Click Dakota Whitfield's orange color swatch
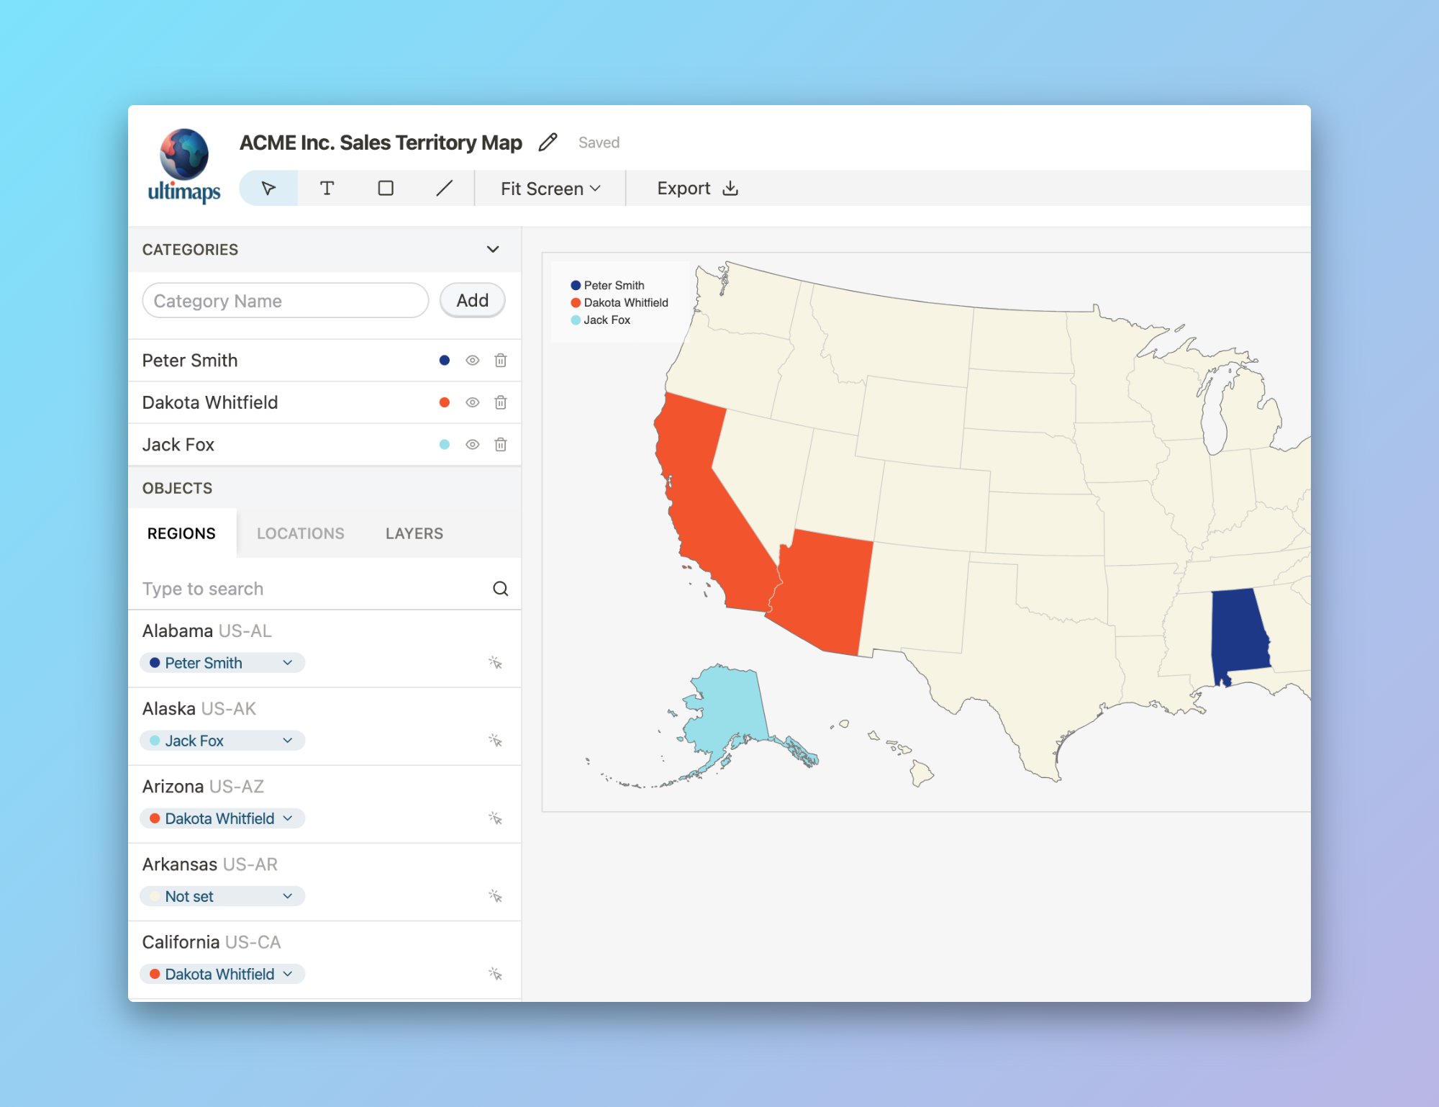 coord(445,402)
